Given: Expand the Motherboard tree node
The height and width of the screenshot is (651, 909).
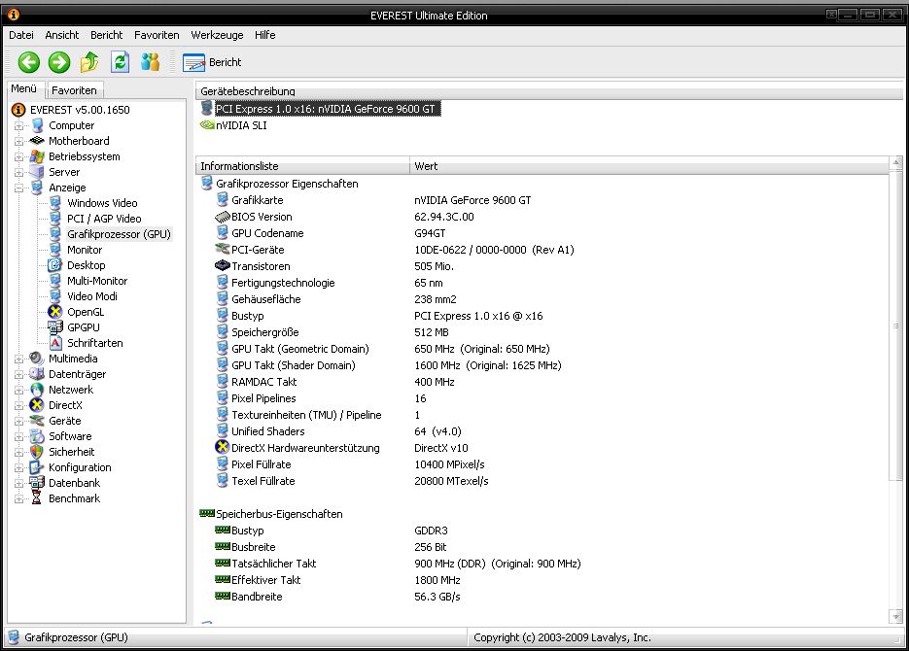Looking at the screenshot, I should [18, 141].
